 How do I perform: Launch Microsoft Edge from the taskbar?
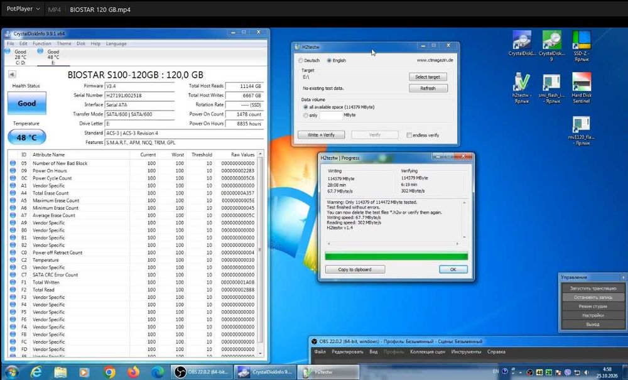coord(158,372)
